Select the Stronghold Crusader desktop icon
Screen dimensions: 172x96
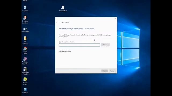pyautogui.click(x=25, y=20)
